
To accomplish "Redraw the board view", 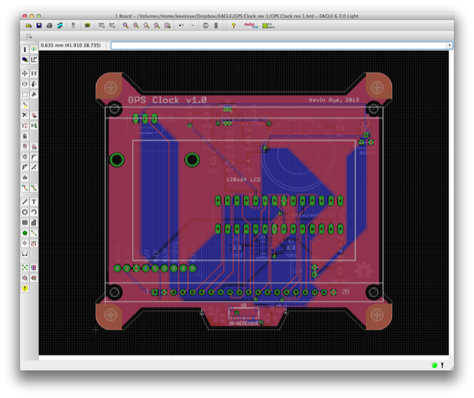I will [157, 26].
